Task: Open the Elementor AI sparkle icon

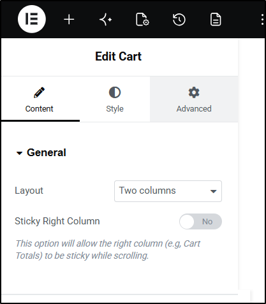Action: (x=106, y=20)
